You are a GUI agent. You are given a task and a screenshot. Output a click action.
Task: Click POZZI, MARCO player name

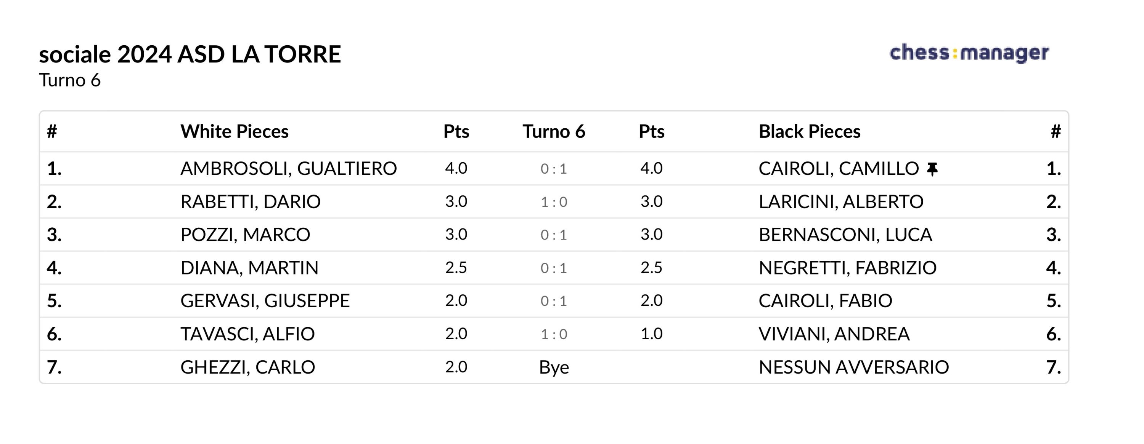click(245, 235)
